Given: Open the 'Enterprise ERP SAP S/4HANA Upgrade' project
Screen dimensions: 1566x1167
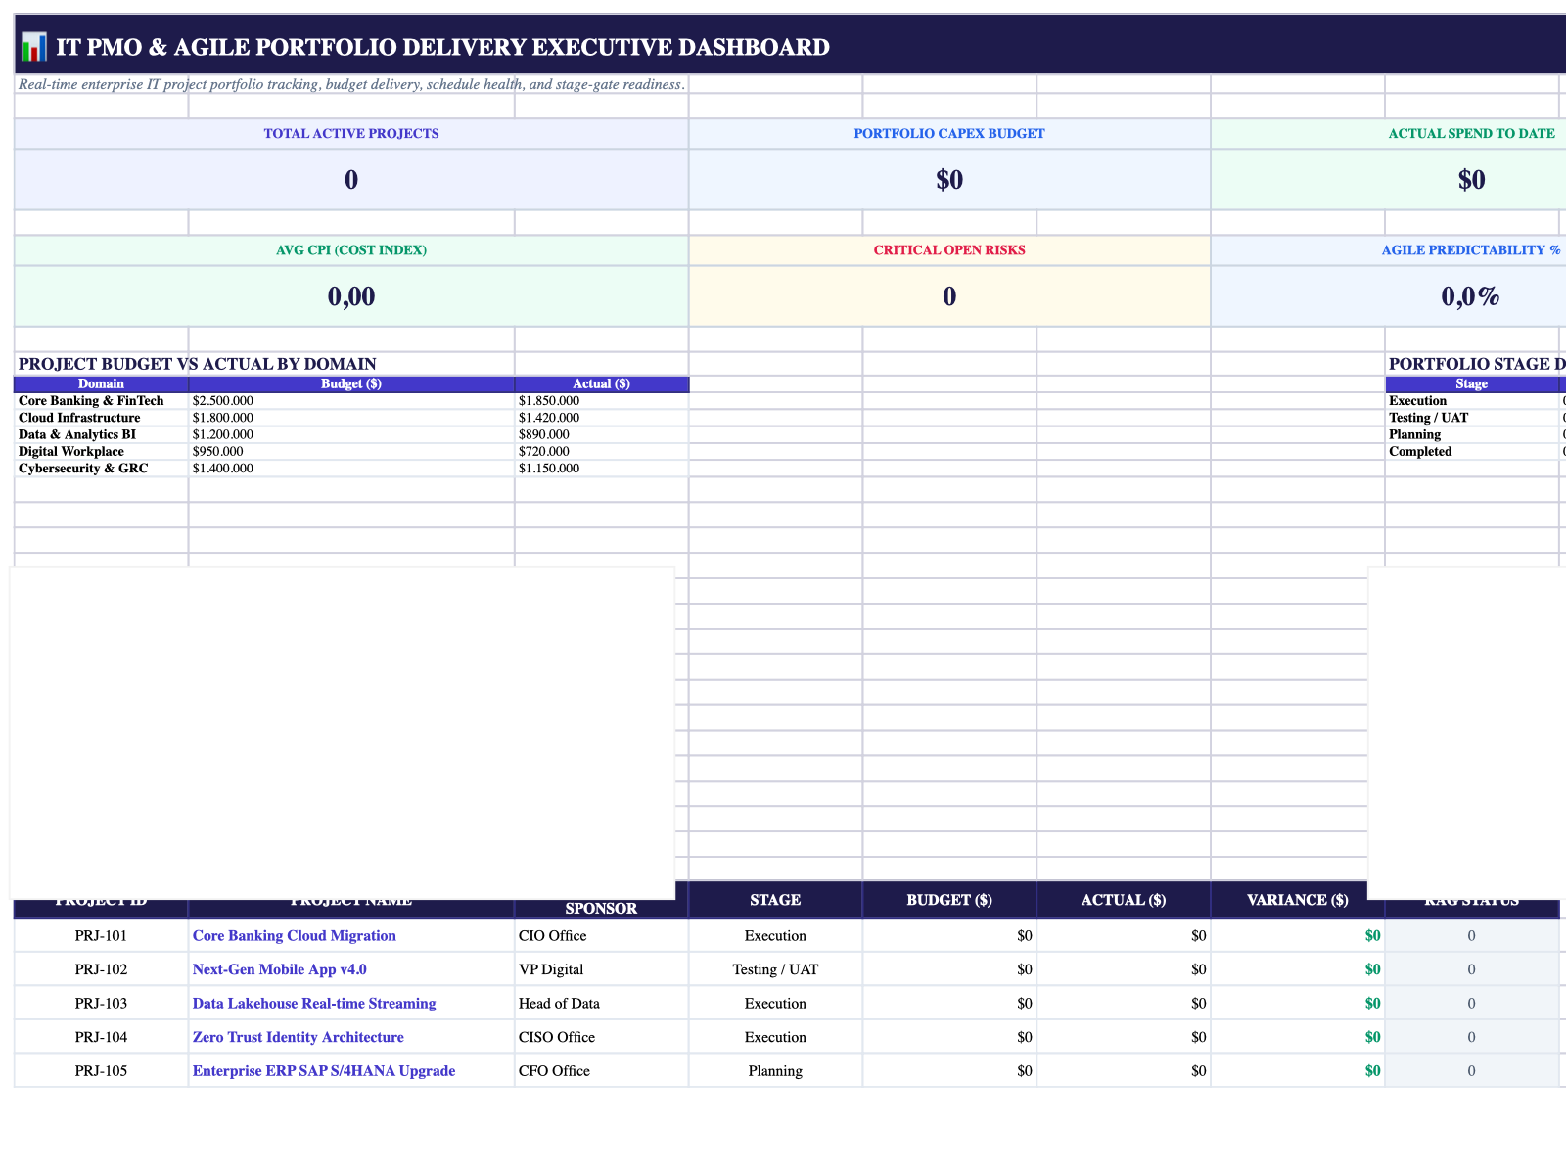Looking at the screenshot, I should point(324,1071).
